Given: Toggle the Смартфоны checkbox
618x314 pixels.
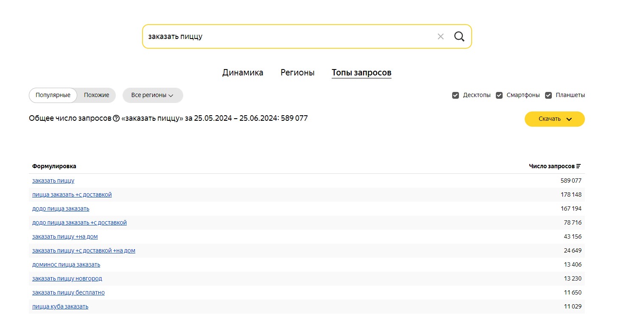Looking at the screenshot, I should pyautogui.click(x=499, y=95).
